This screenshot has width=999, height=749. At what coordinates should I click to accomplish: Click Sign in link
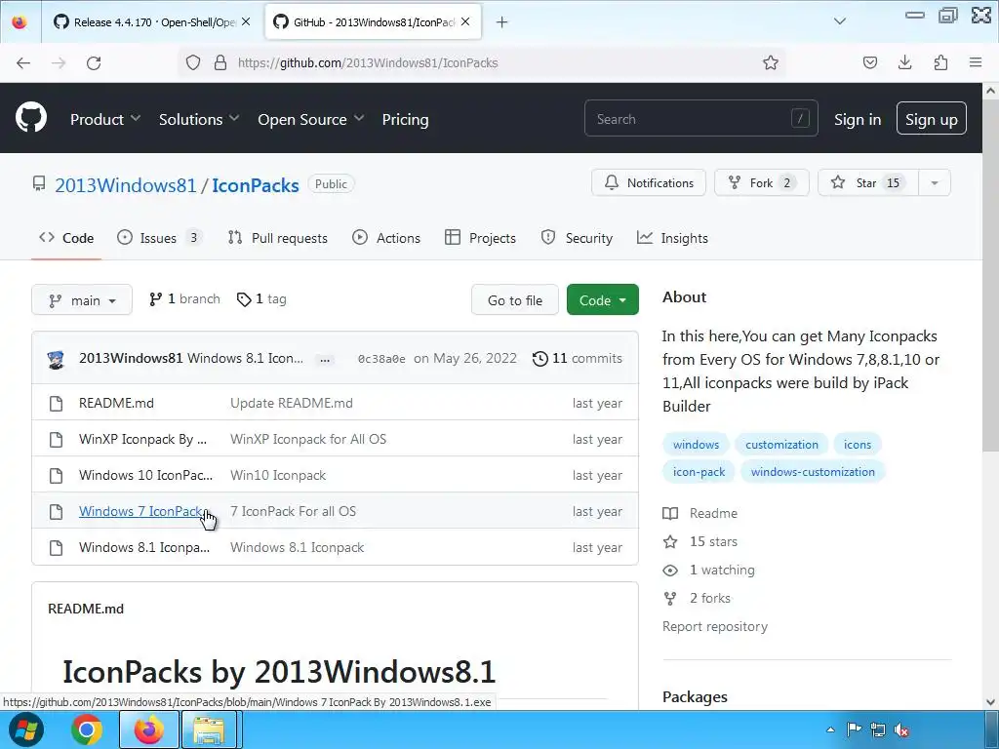click(x=858, y=119)
